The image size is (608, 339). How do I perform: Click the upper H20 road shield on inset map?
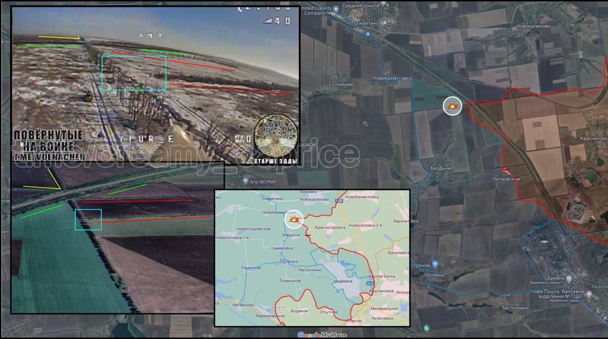(340, 201)
